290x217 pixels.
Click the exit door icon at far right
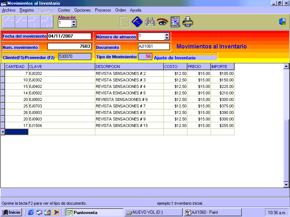(x=282, y=22)
